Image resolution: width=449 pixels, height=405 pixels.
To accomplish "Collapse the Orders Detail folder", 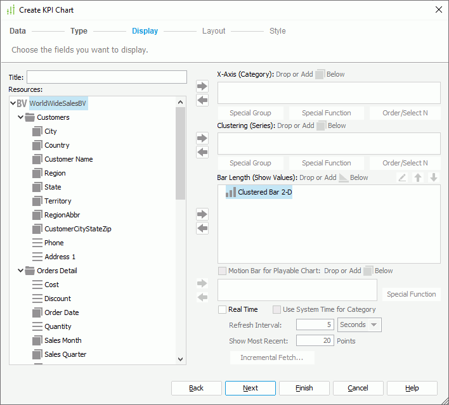I will (20, 271).
